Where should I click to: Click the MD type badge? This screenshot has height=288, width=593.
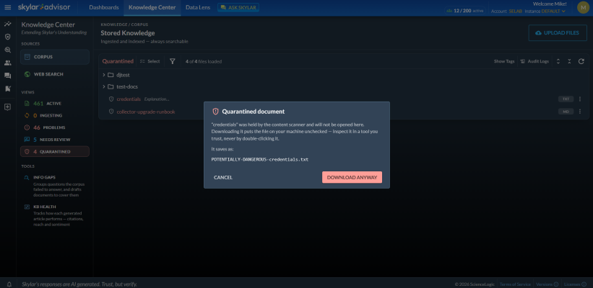(566, 112)
